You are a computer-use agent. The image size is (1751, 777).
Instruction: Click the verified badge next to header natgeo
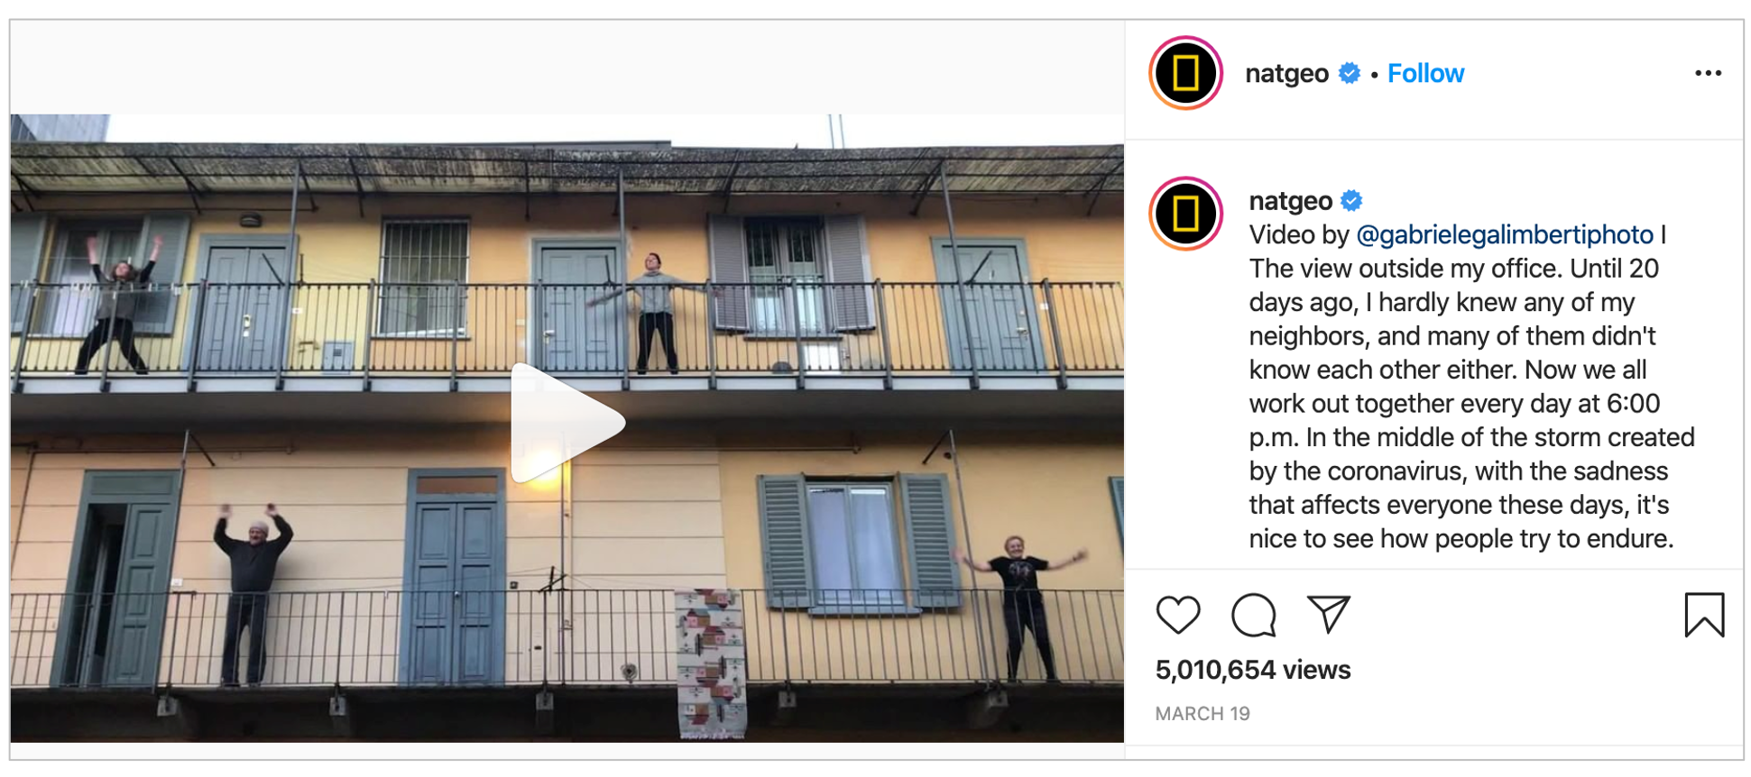[x=1350, y=73]
